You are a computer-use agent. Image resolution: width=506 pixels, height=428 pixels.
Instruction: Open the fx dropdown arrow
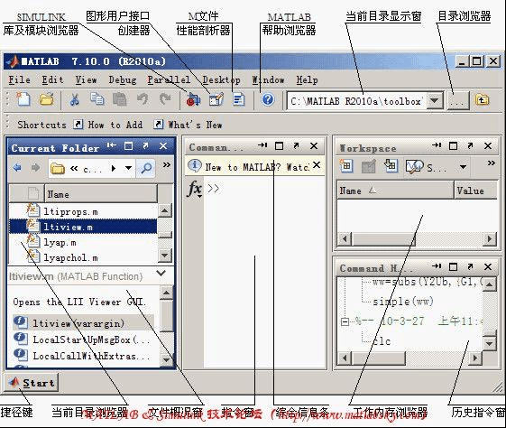pos(199,196)
